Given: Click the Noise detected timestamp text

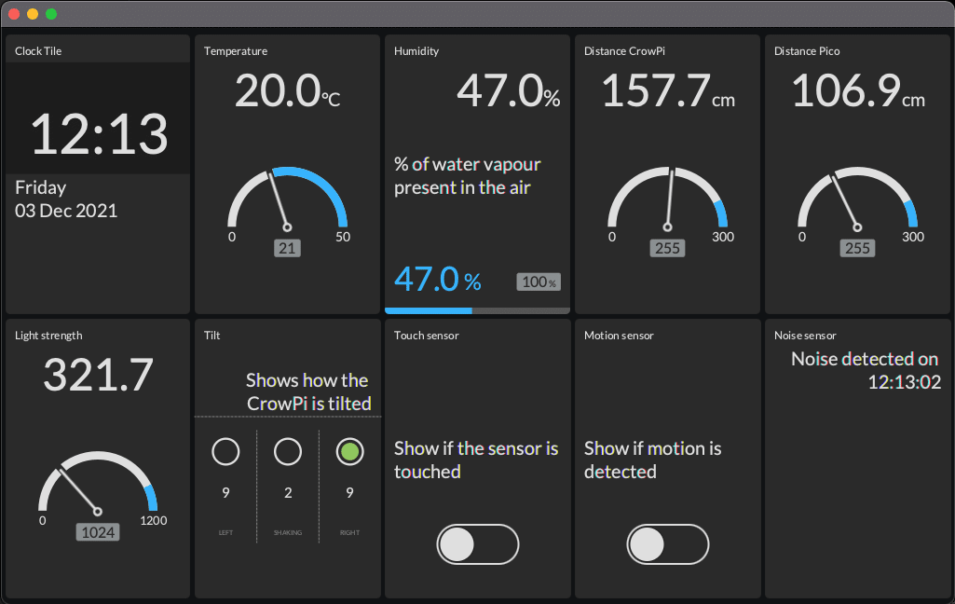Looking at the screenshot, I should click(866, 370).
